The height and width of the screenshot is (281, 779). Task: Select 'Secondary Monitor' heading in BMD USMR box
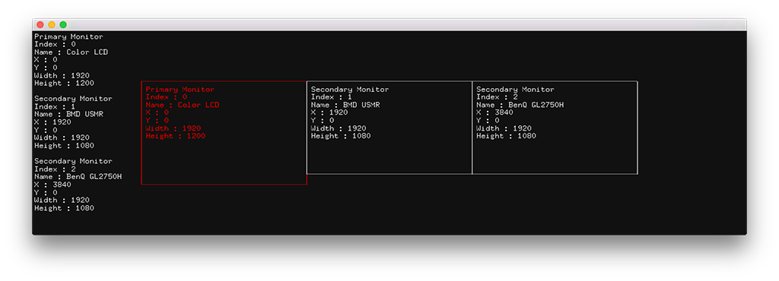click(350, 89)
